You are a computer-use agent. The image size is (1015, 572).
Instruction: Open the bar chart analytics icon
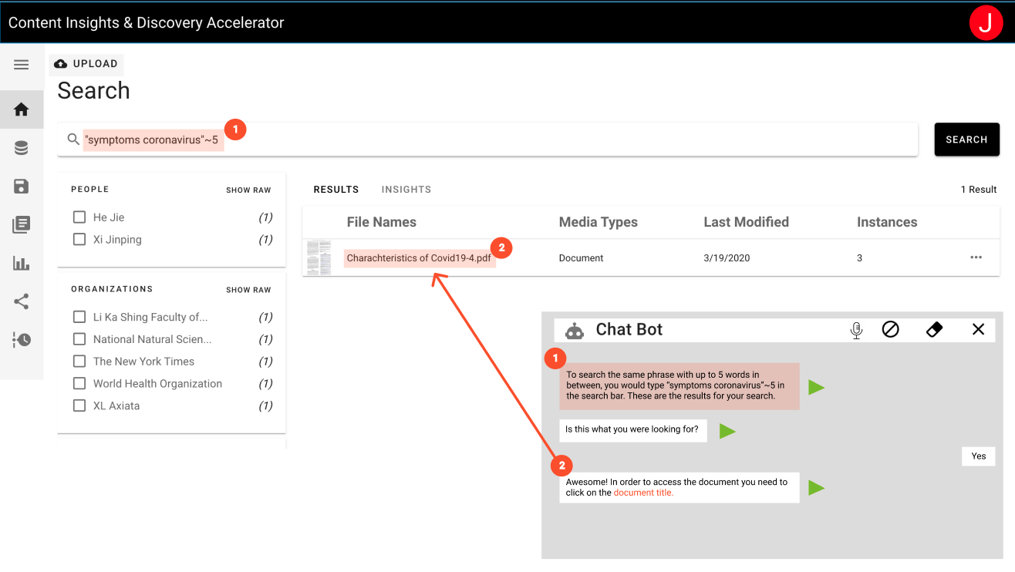tap(22, 263)
